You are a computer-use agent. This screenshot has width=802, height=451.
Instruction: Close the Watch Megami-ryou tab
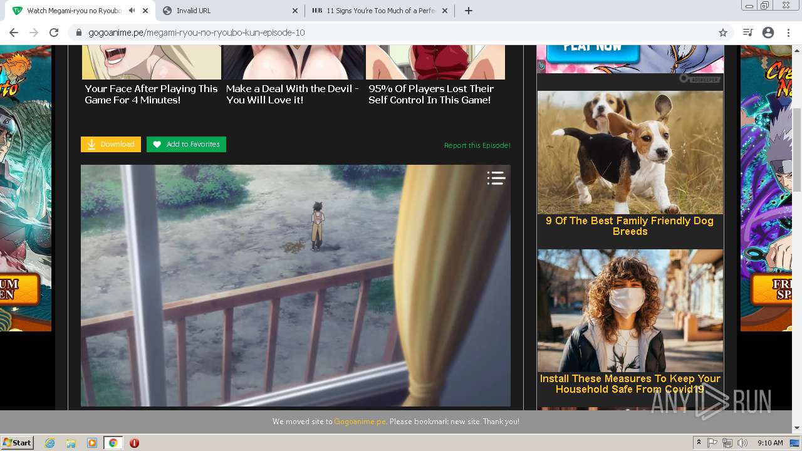click(x=145, y=11)
